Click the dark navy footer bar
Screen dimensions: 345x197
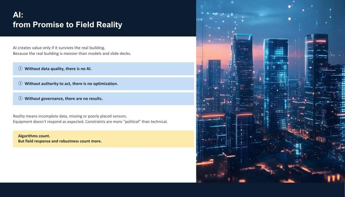pos(172,190)
